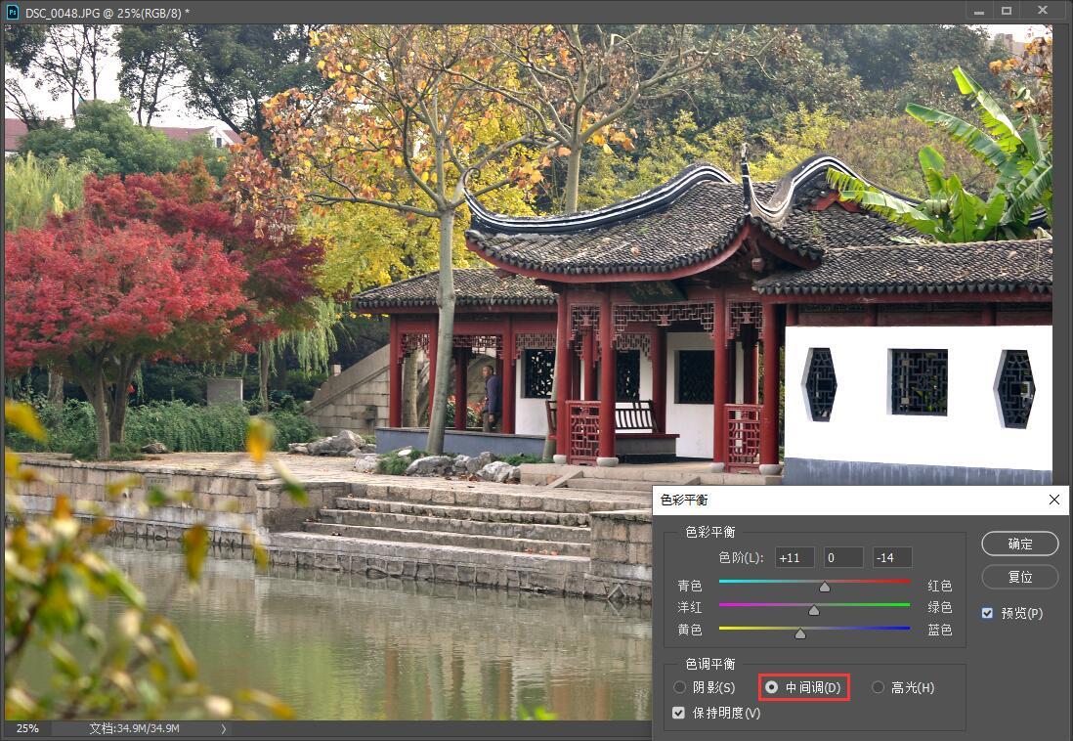Click the third 色阶 field showing -14
This screenshot has height=741, width=1073.
point(892,557)
